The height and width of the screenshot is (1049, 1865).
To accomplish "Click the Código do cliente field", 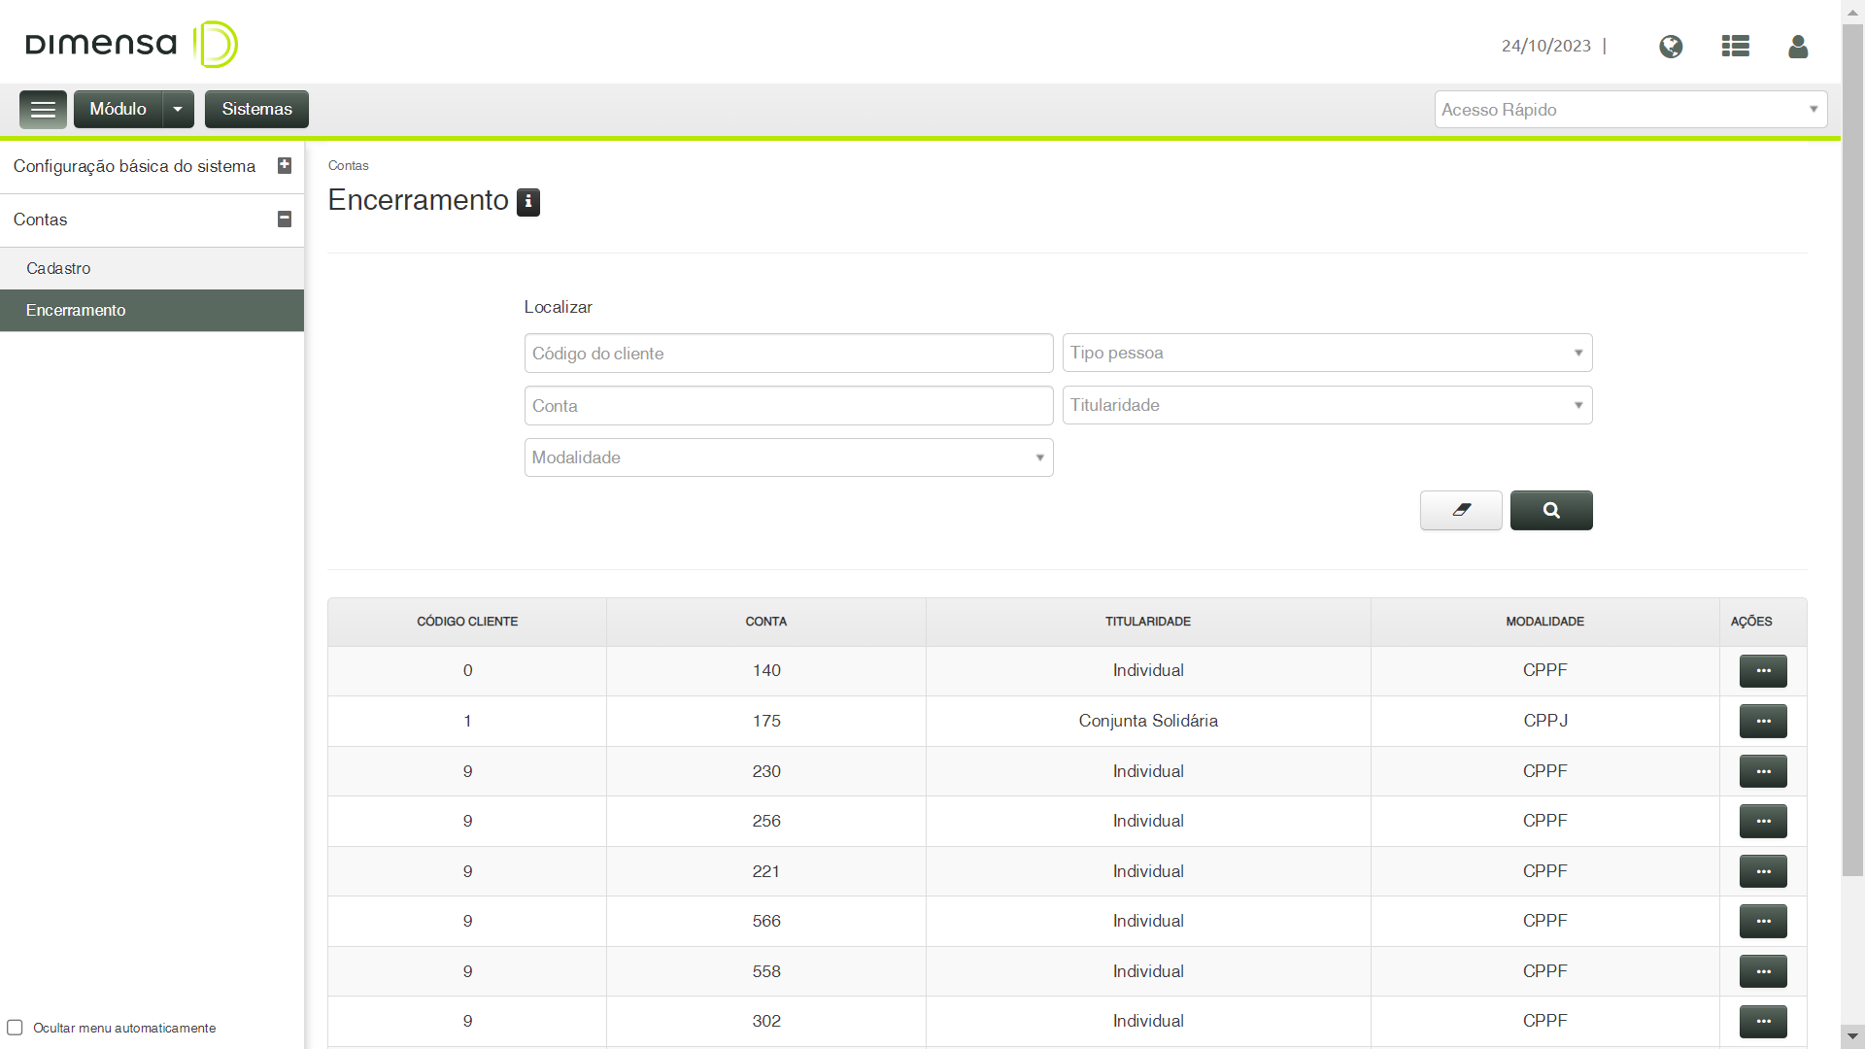I will 789,354.
